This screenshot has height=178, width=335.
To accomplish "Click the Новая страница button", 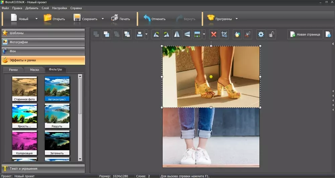I will pyautogui.click(x=305, y=34).
